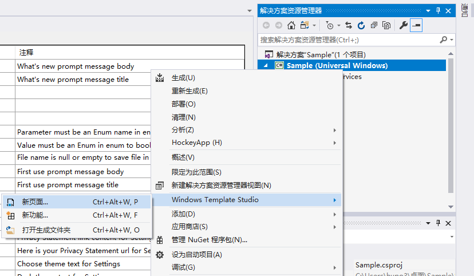The image size is (474, 276).
Task: Click the open folder icon in submenu
Action: (x=10, y=230)
